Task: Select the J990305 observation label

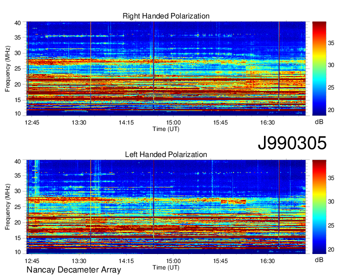Action: click(292, 143)
